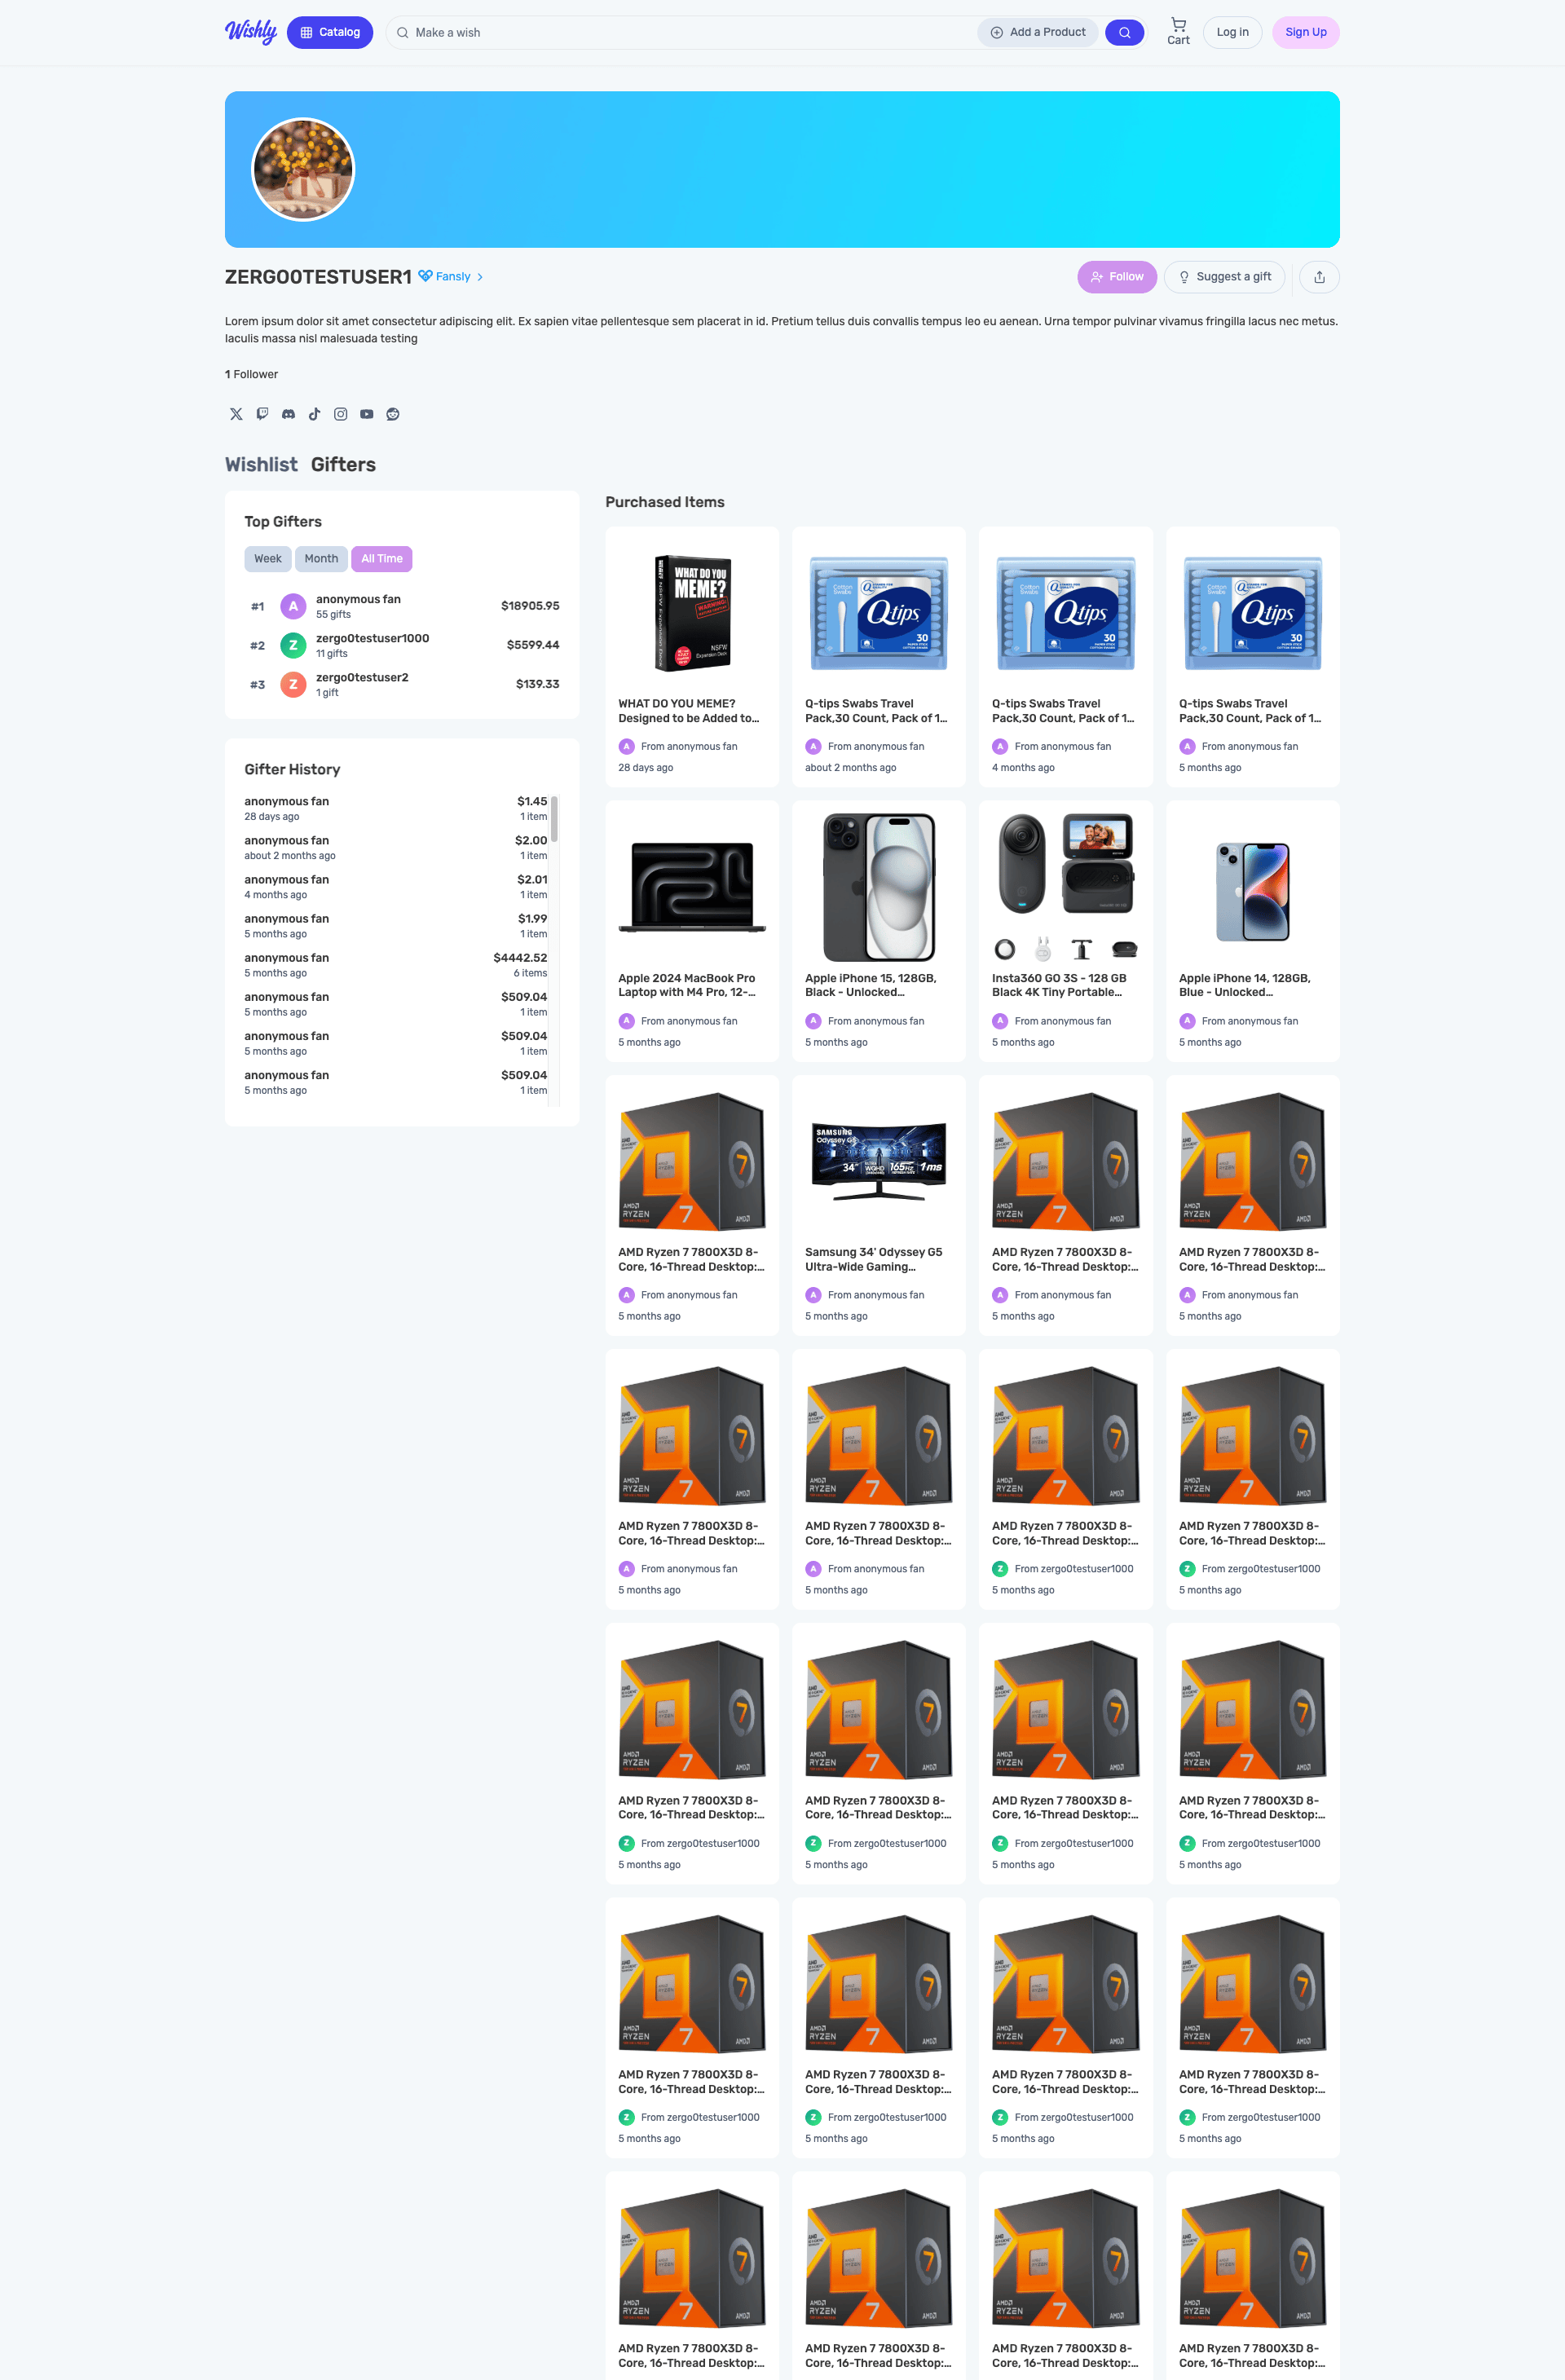Click the anonymous fan avatar in Top Gifters

(x=293, y=606)
